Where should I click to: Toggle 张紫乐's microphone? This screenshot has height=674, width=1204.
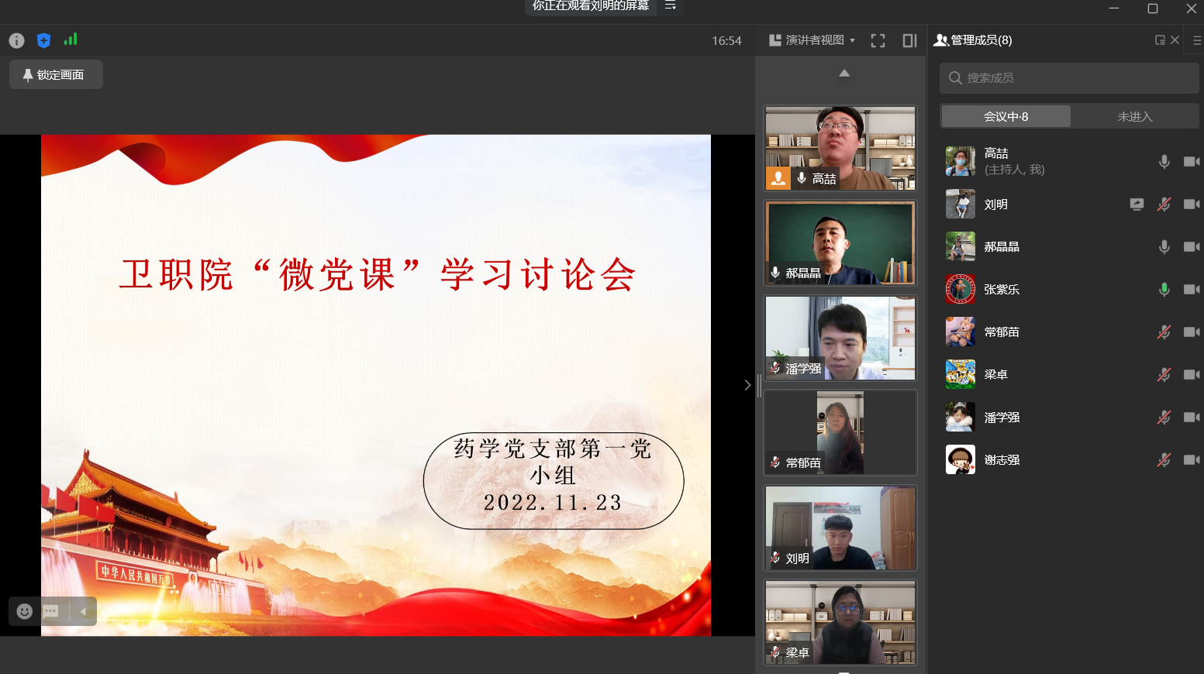click(1164, 289)
